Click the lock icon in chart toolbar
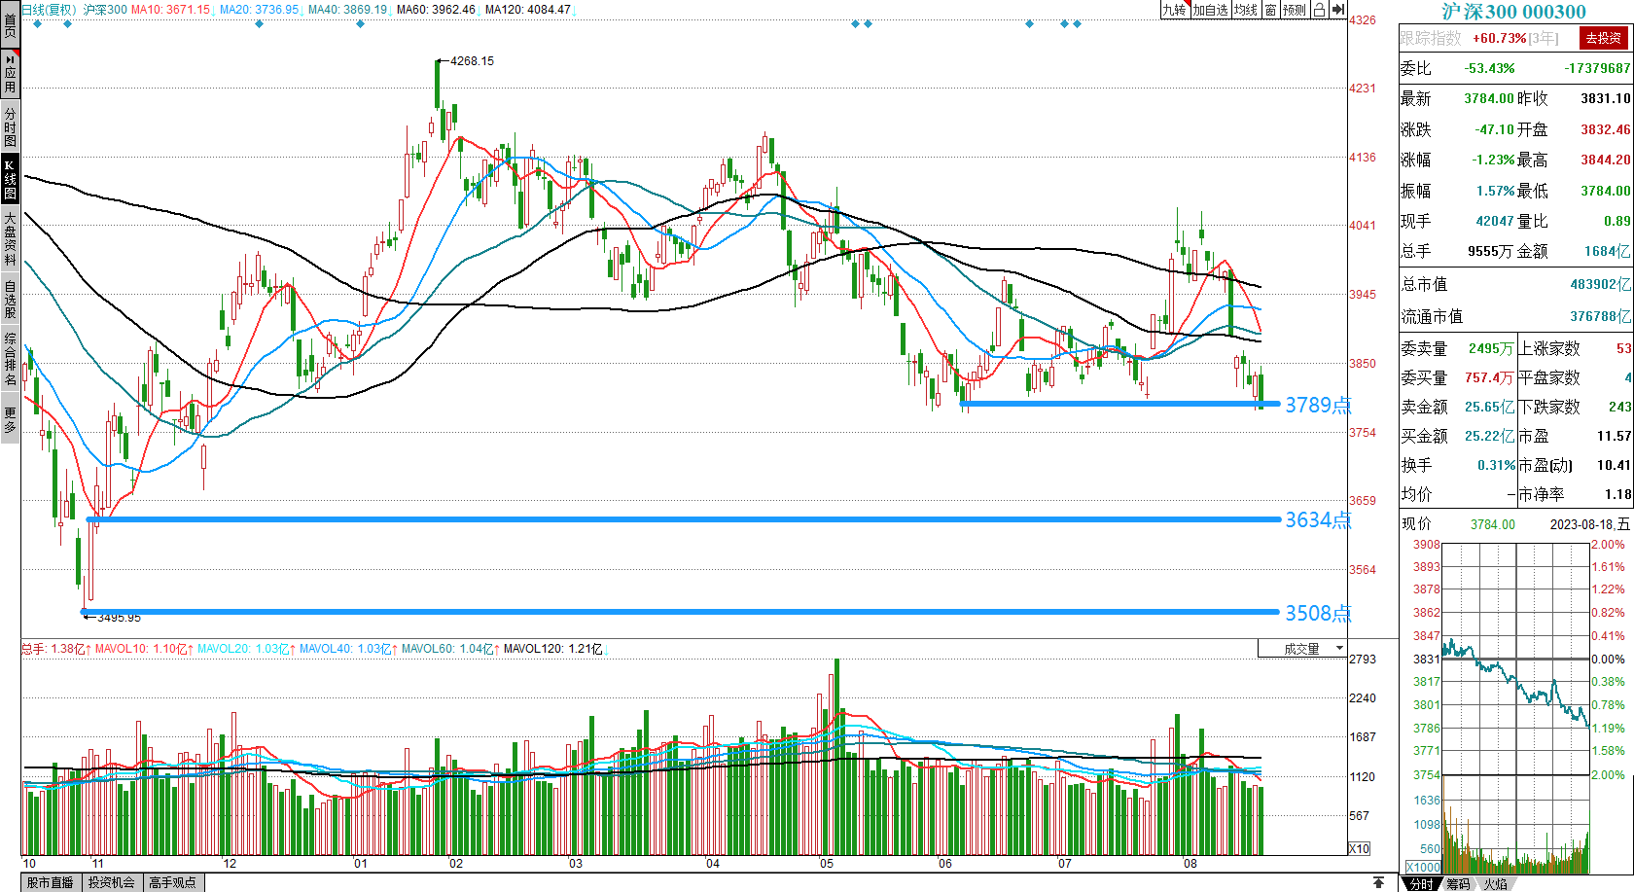The width and height of the screenshot is (1634, 892). point(1319,10)
